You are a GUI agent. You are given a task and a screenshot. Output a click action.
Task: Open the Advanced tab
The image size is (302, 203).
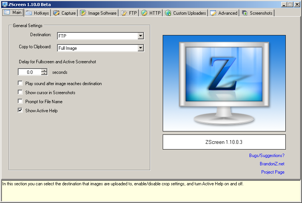(224, 13)
